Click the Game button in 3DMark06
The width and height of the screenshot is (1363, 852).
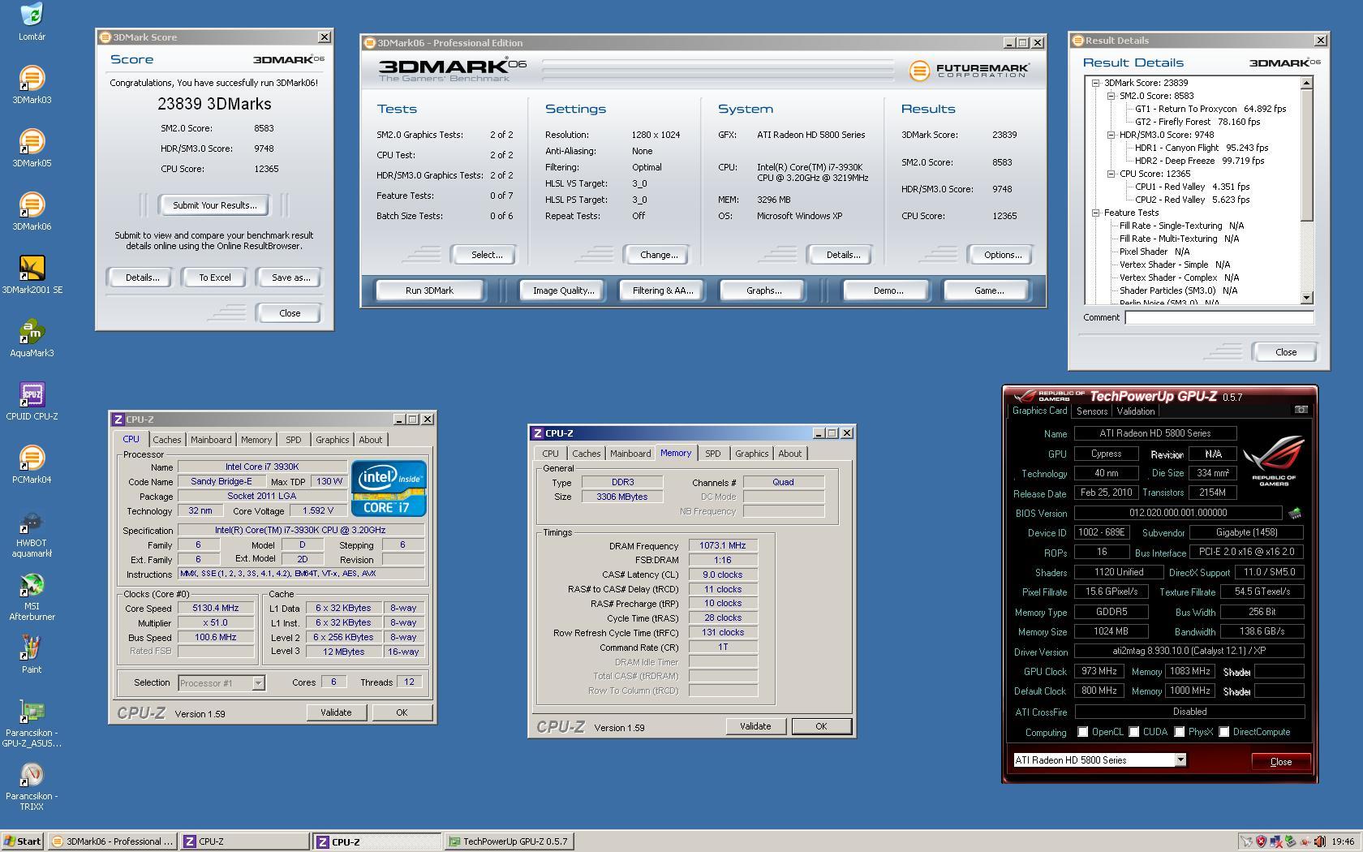click(988, 290)
